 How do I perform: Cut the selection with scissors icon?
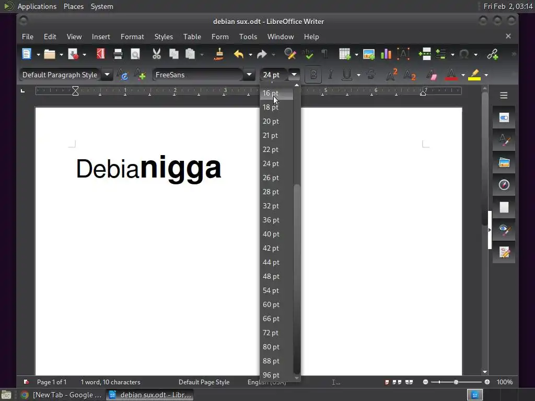(x=157, y=54)
